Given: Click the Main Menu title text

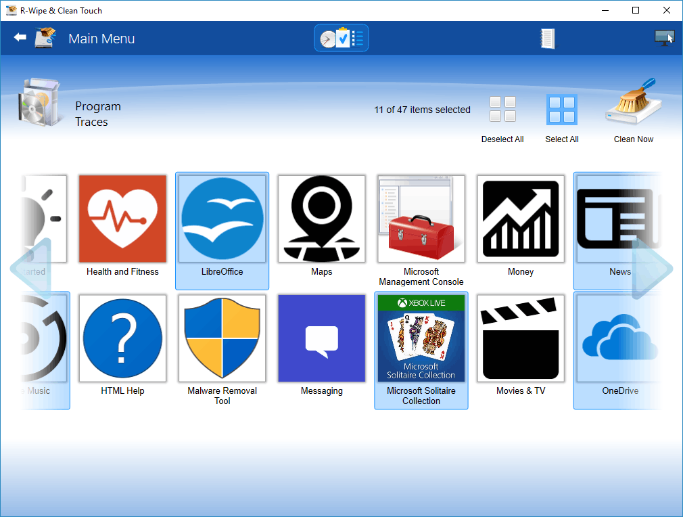Looking at the screenshot, I should (x=101, y=39).
